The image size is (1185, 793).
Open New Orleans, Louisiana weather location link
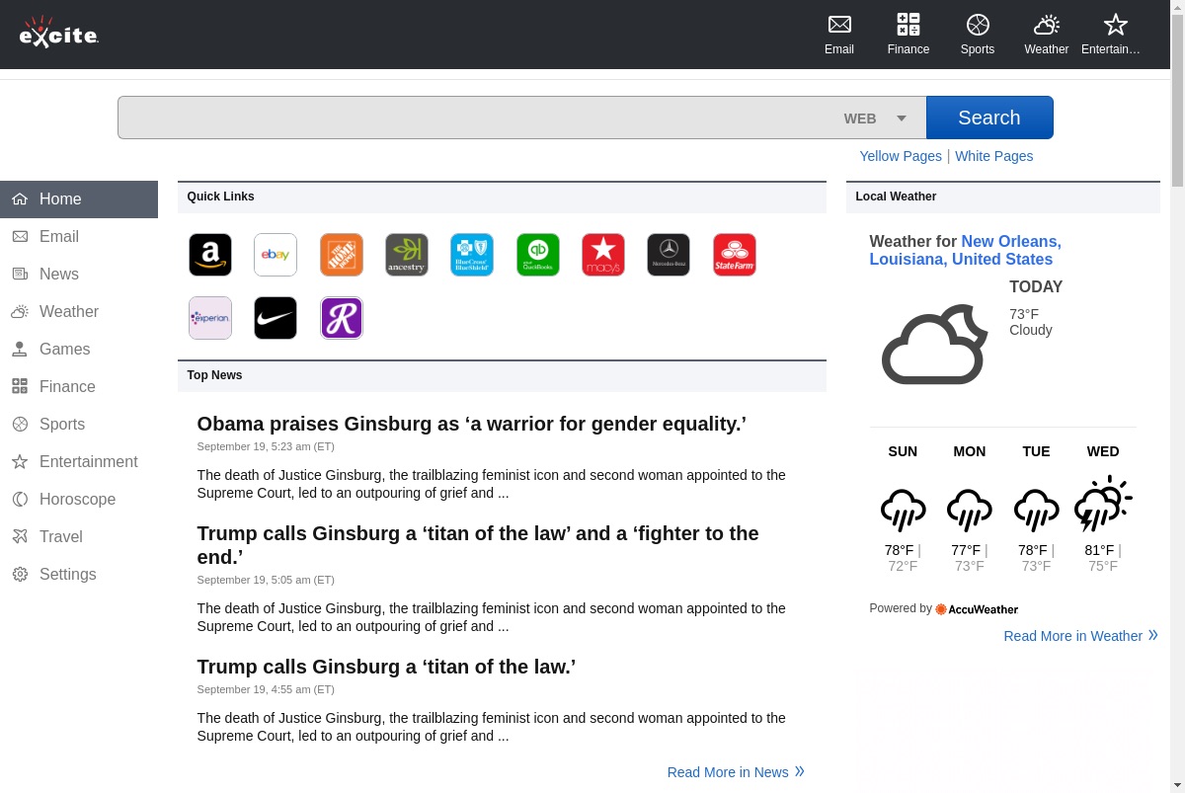click(x=965, y=250)
